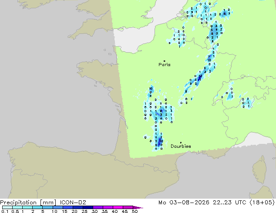Screen dimensions: 276x213
Task: Click the legend label '50'
Action: 135,211
